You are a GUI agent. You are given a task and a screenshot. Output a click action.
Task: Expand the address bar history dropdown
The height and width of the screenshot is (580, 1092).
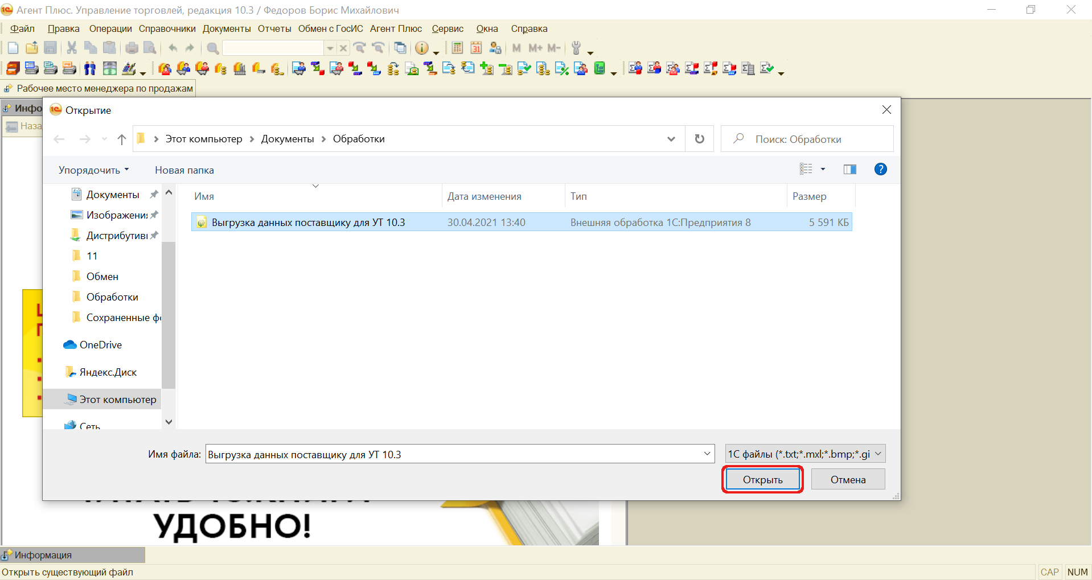671,139
